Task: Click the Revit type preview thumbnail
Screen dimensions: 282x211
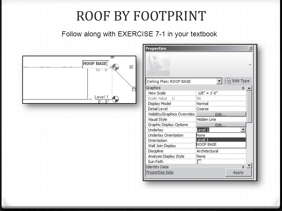Action: [x=158, y=64]
